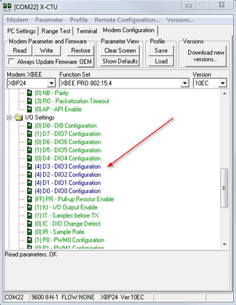
Task: Click the scrollbar up arrow
Action: click(225, 93)
